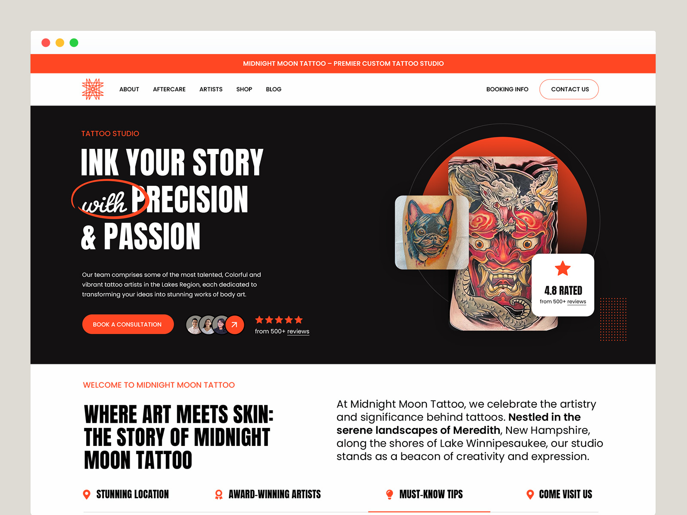Visit the Blog section

point(274,89)
